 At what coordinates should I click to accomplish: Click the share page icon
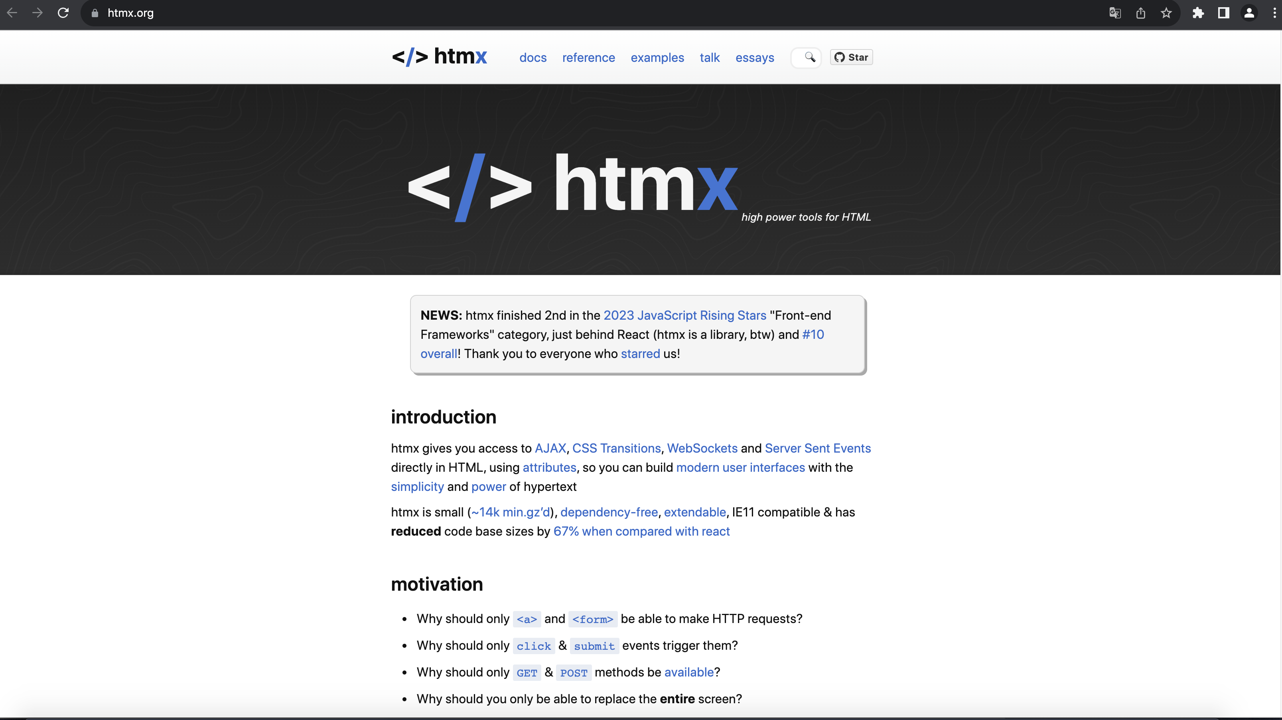(x=1141, y=13)
